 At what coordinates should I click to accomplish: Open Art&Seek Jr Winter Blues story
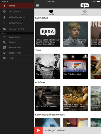75,99
